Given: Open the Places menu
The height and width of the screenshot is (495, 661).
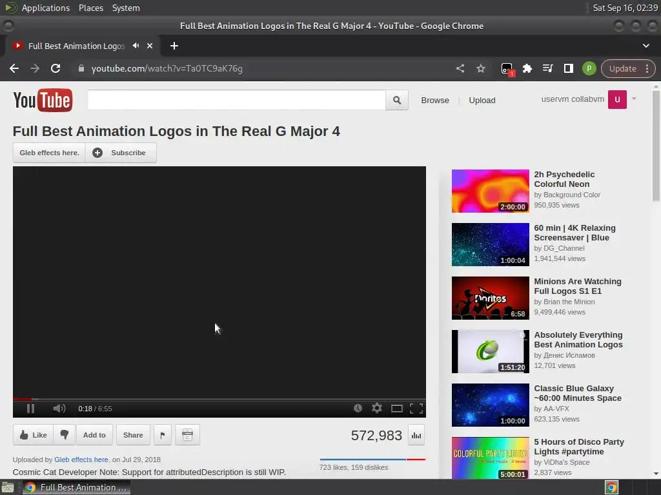Looking at the screenshot, I should tap(91, 8).
